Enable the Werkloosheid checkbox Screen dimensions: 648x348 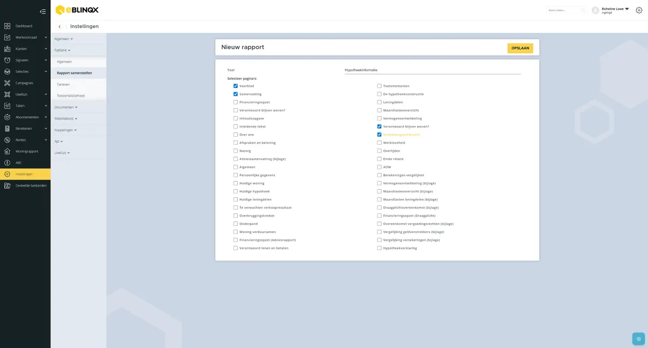click(x=379, y=143)
